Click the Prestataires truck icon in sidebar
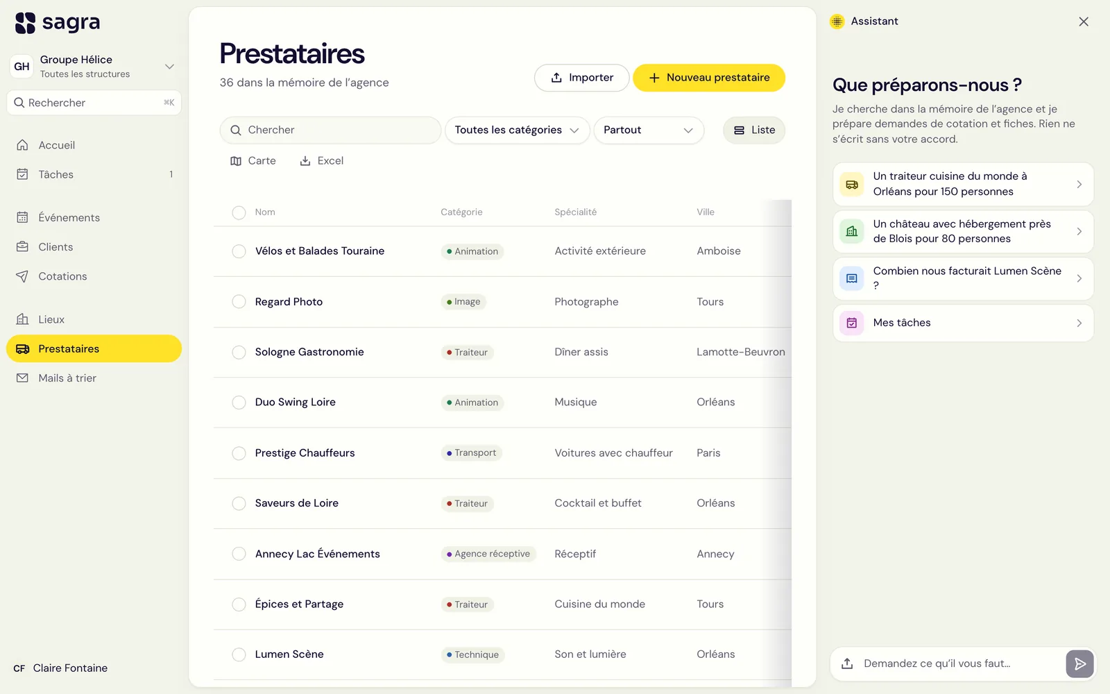 coord(22,349)
